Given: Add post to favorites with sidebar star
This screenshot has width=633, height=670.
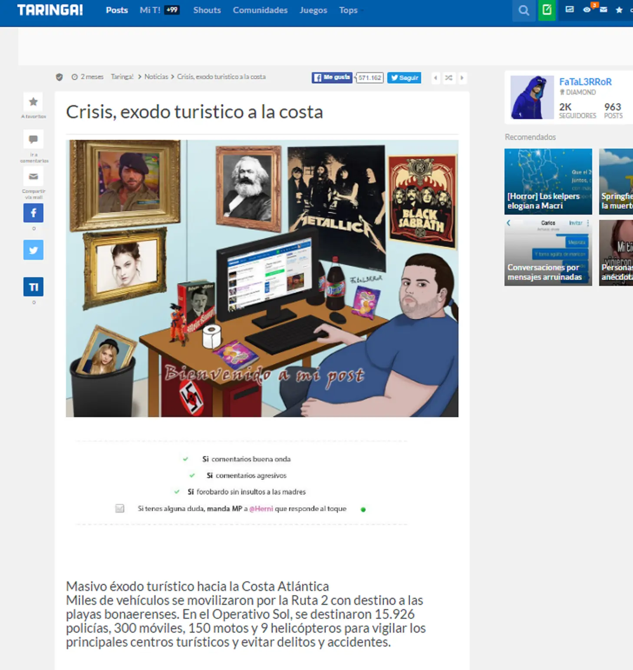Looking at the screenshot, I should [33, 102].
